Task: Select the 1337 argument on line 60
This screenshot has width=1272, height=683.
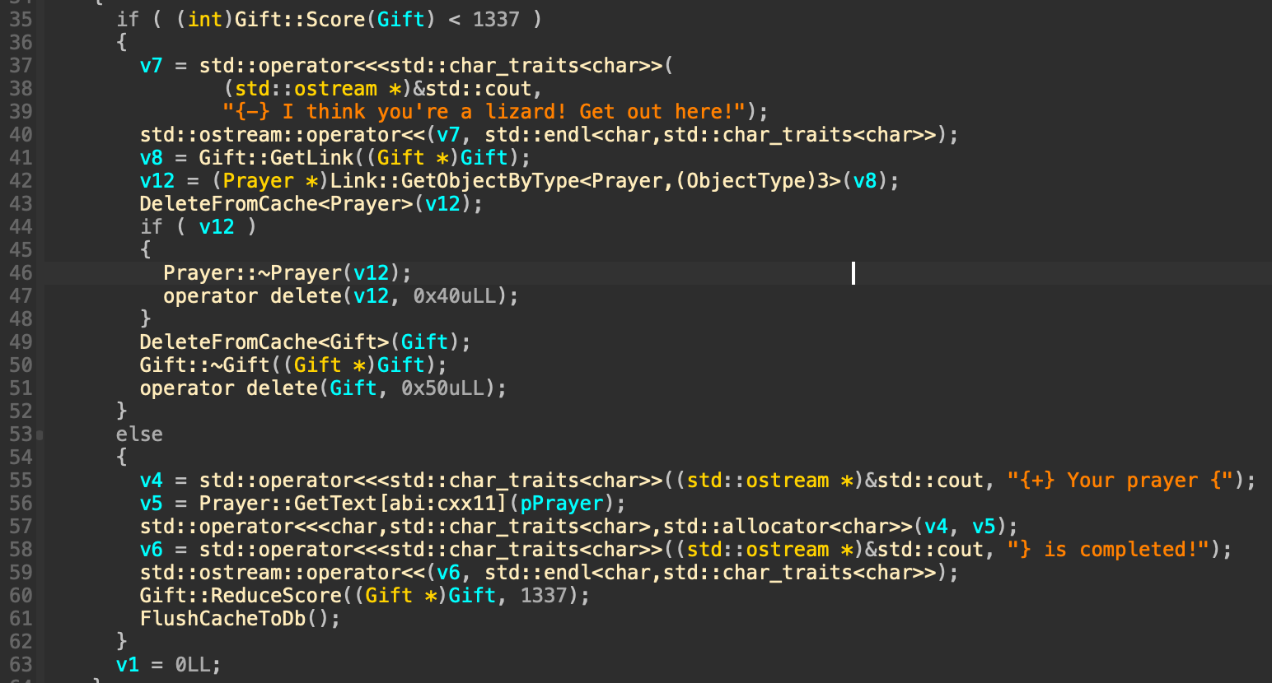Action: click(544, 595)
